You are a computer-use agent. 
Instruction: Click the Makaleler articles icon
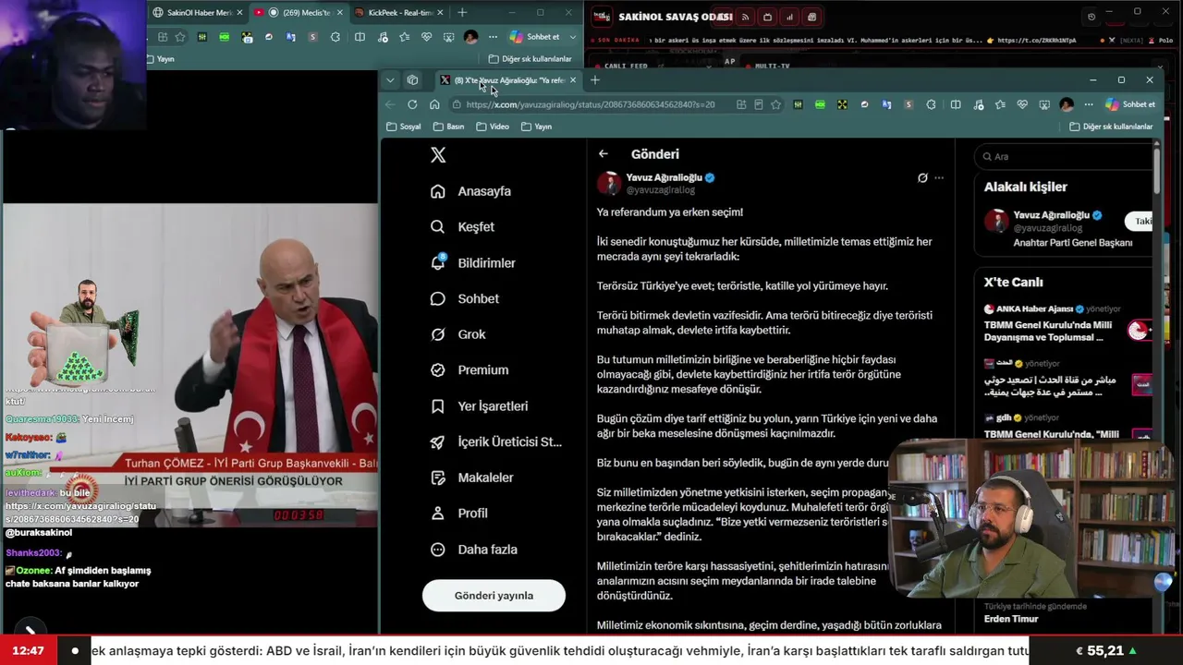pos(438,478)
